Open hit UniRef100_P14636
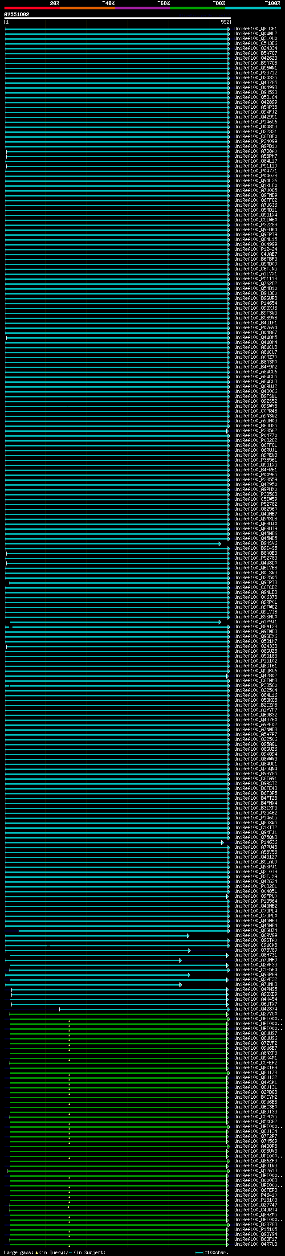Image resolution: width=285 pixels, height=1256 pixels. (x=255, y=842)
